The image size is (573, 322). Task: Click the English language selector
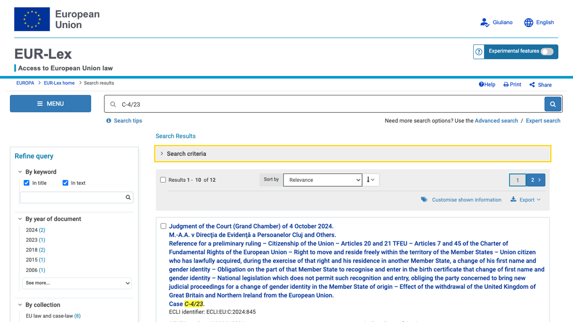point(545,22)
